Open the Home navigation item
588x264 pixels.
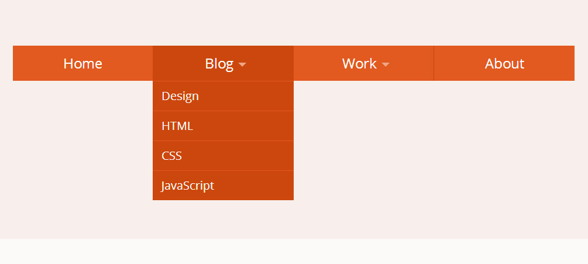(x=83, y=63)
